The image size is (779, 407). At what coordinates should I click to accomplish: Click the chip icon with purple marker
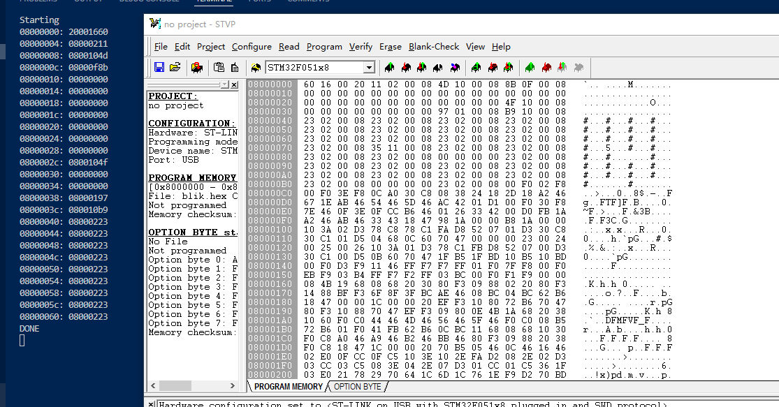[x=455, y=68]
